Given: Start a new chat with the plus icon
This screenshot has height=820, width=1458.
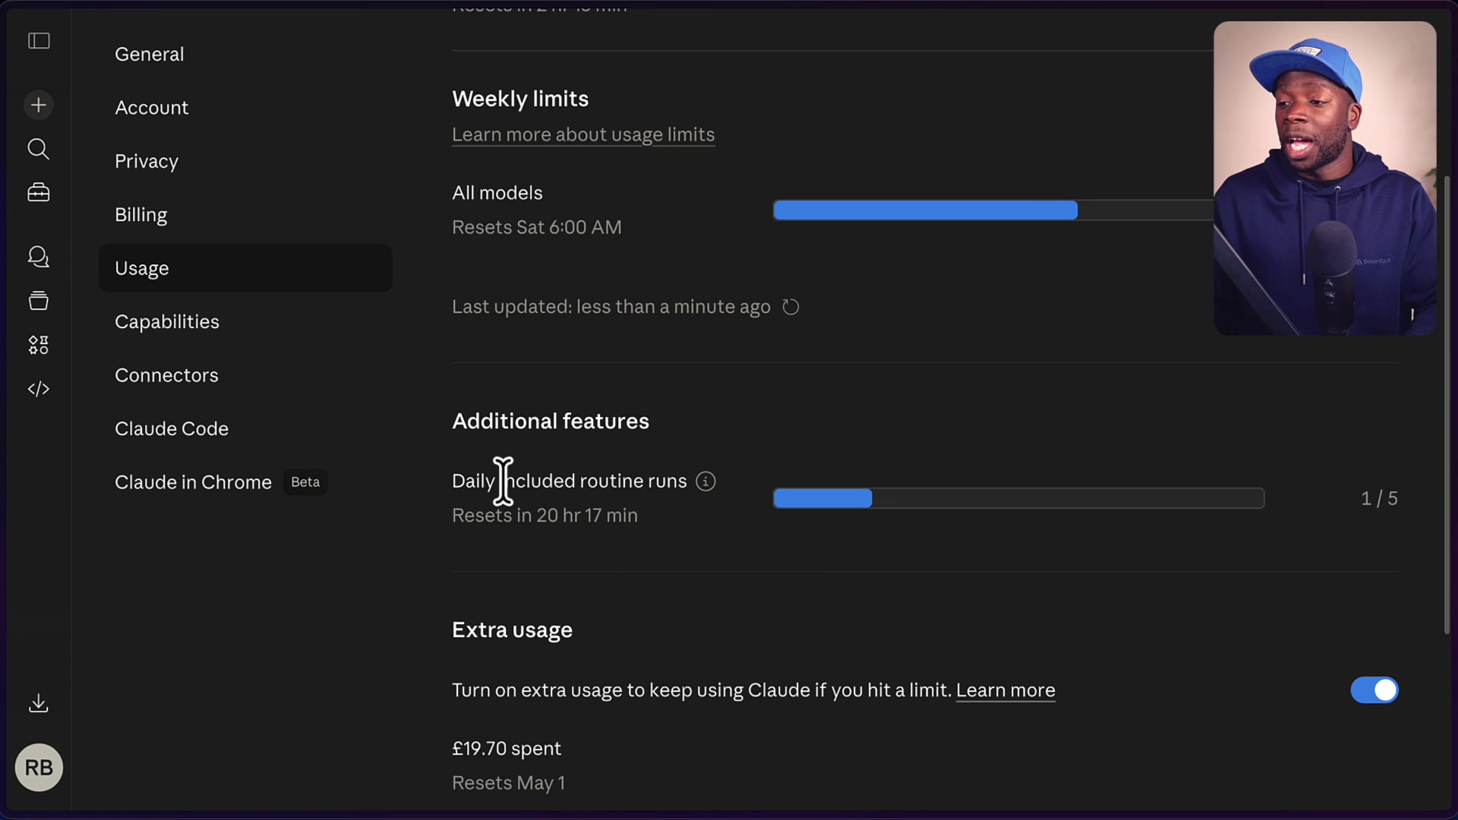Looking at the screenshot, I should 39,105.
